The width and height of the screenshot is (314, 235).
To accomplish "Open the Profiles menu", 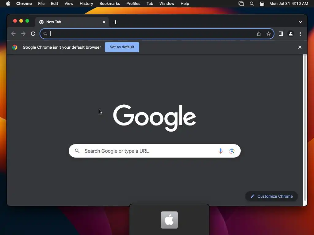I will (133, 3).
